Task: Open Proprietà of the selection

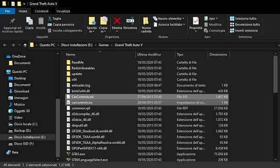Action: (x=196, y=24)
